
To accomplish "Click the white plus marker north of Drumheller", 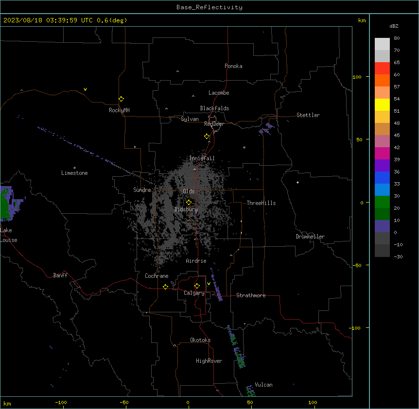I will [297, 182].
